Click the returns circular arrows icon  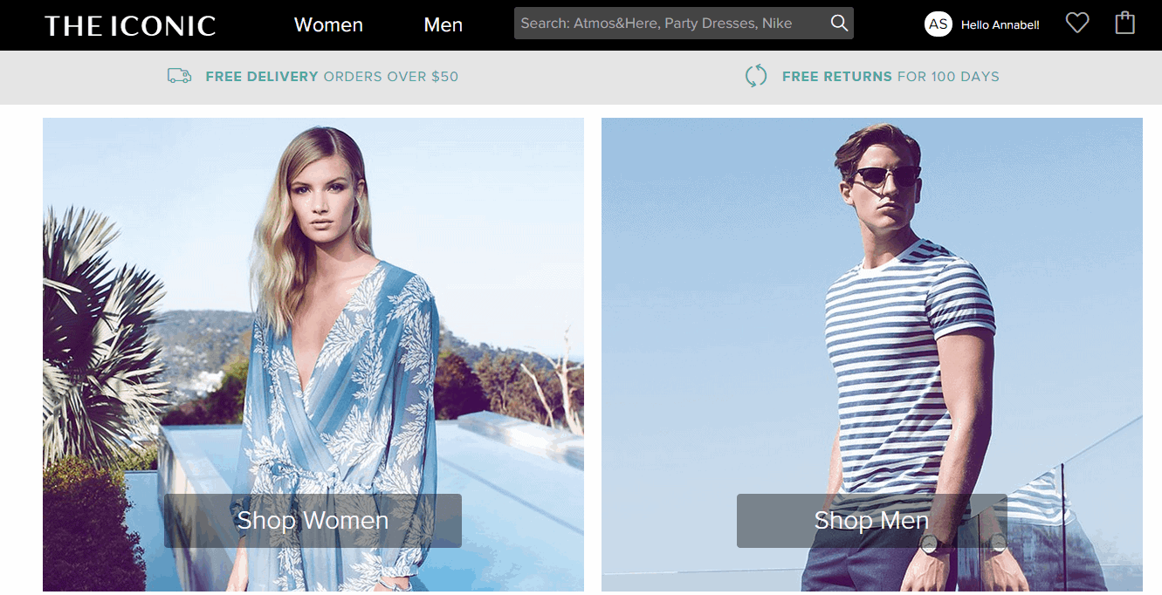(756, 76)
